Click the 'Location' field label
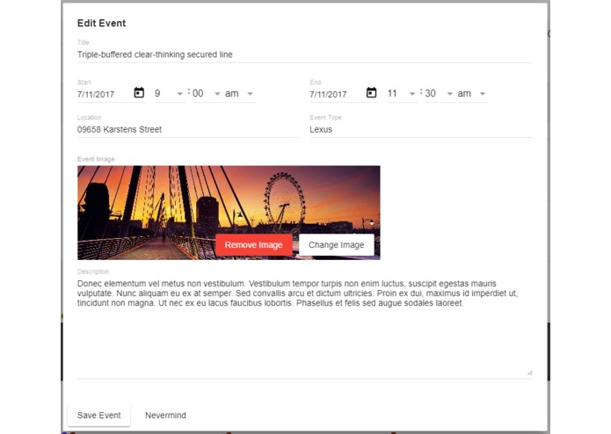This screenshot has height=434, width=611. [90, 117]
